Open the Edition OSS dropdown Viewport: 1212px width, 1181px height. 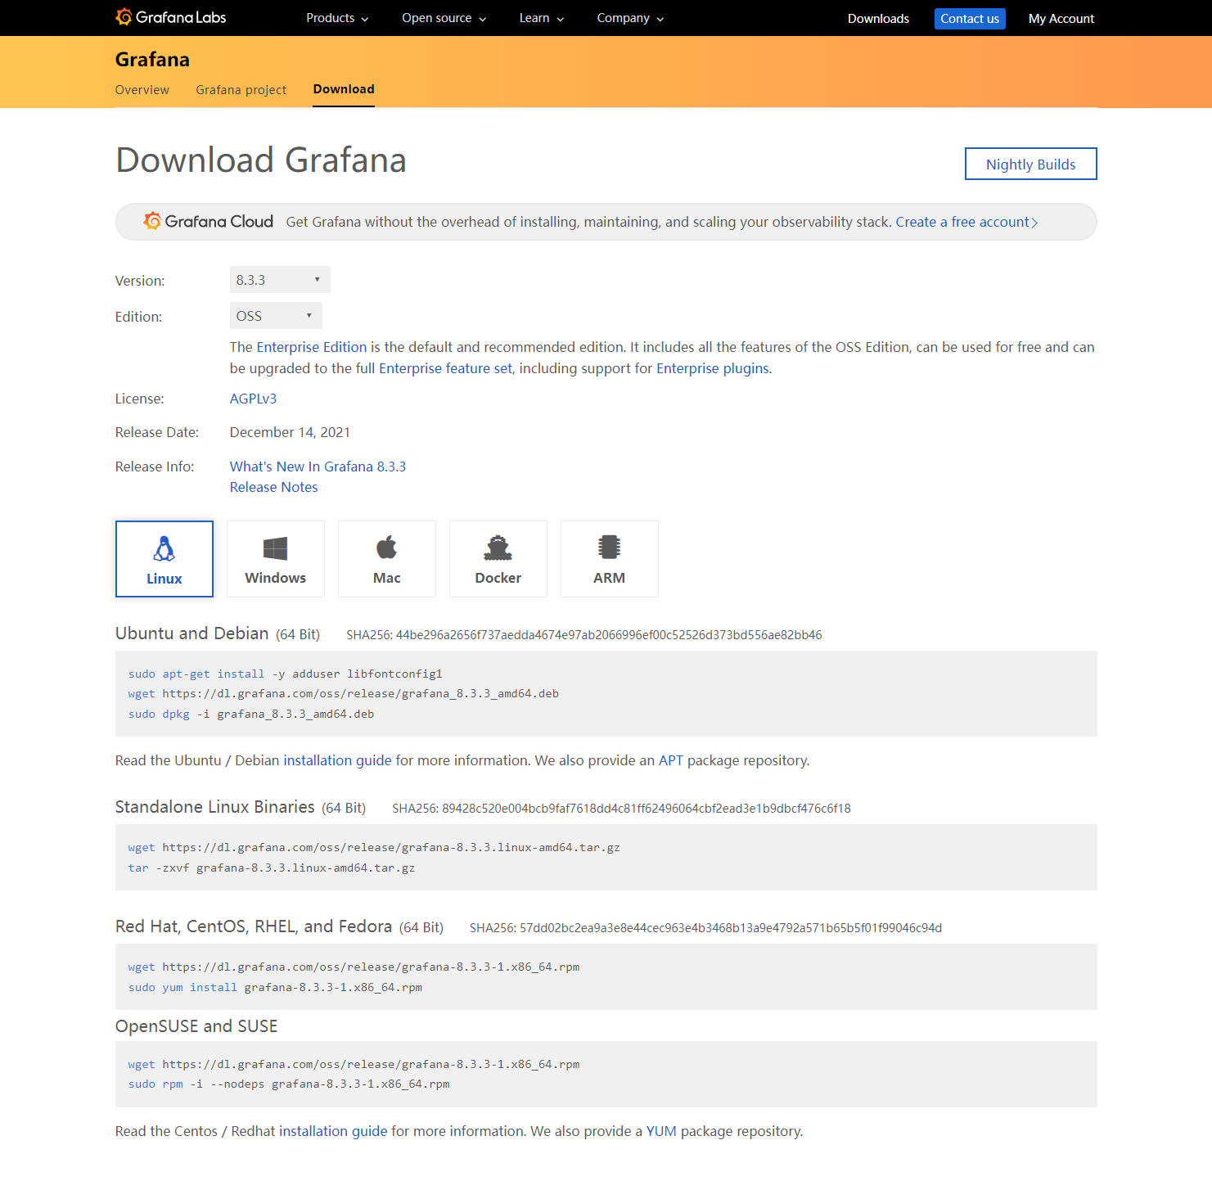(x=276, y=316)
